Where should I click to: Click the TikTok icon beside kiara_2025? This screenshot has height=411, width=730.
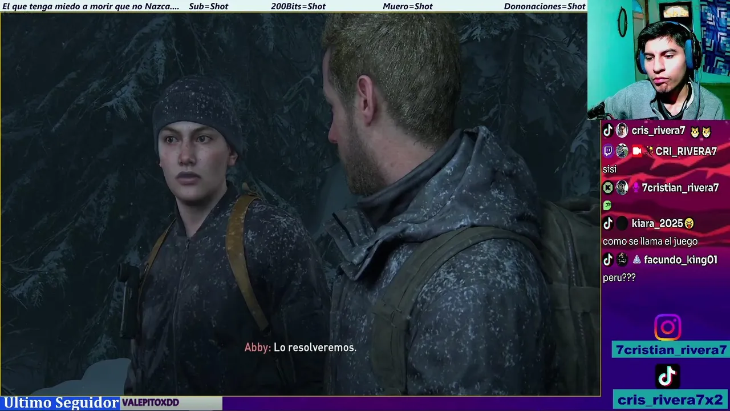point(608,224)
